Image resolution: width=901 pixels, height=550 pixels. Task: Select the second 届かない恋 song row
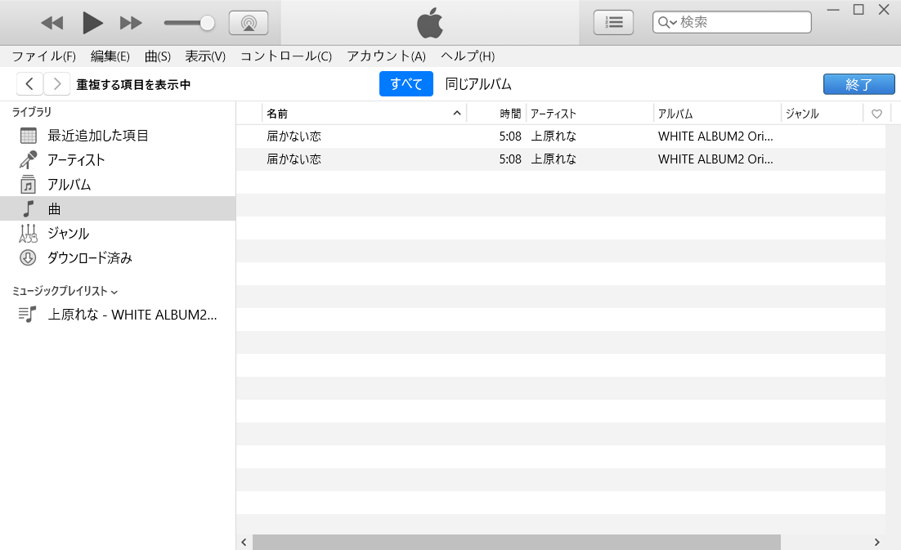point(561,159)
